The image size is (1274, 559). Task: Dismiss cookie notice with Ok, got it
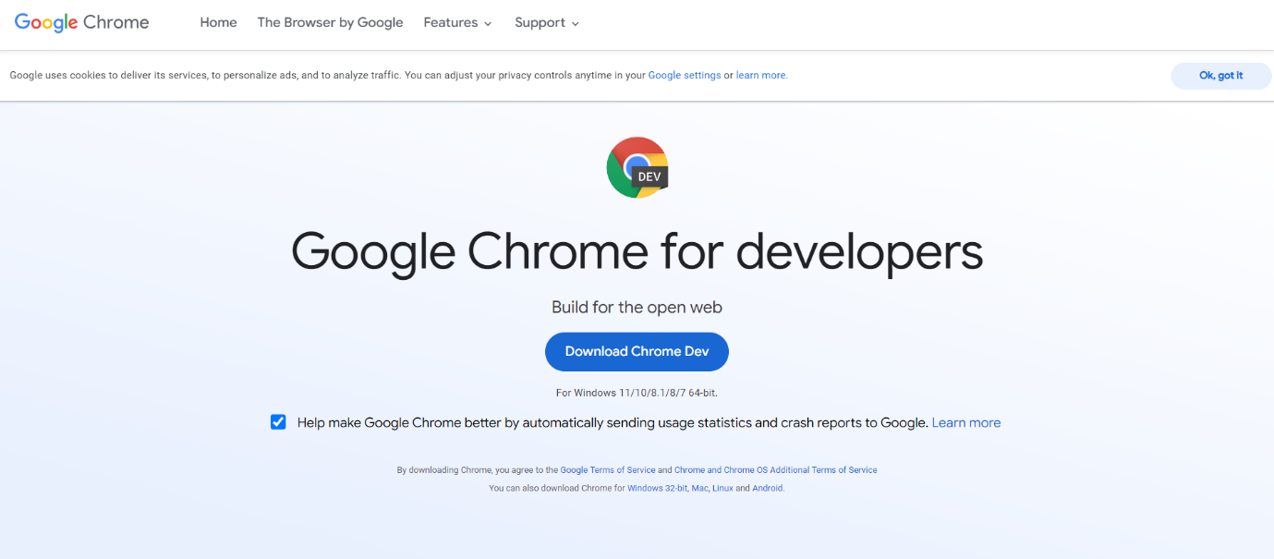point(1220,76)
